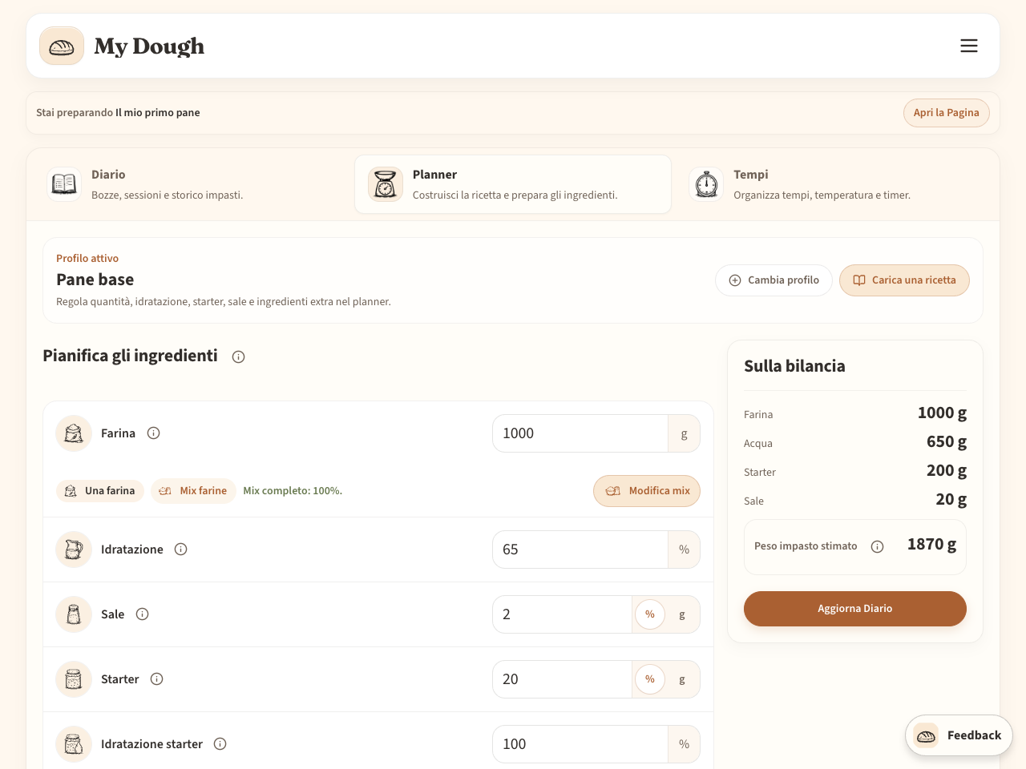Focus the Starter value field
Viewport: 1026px width, 769px height.
563,679
